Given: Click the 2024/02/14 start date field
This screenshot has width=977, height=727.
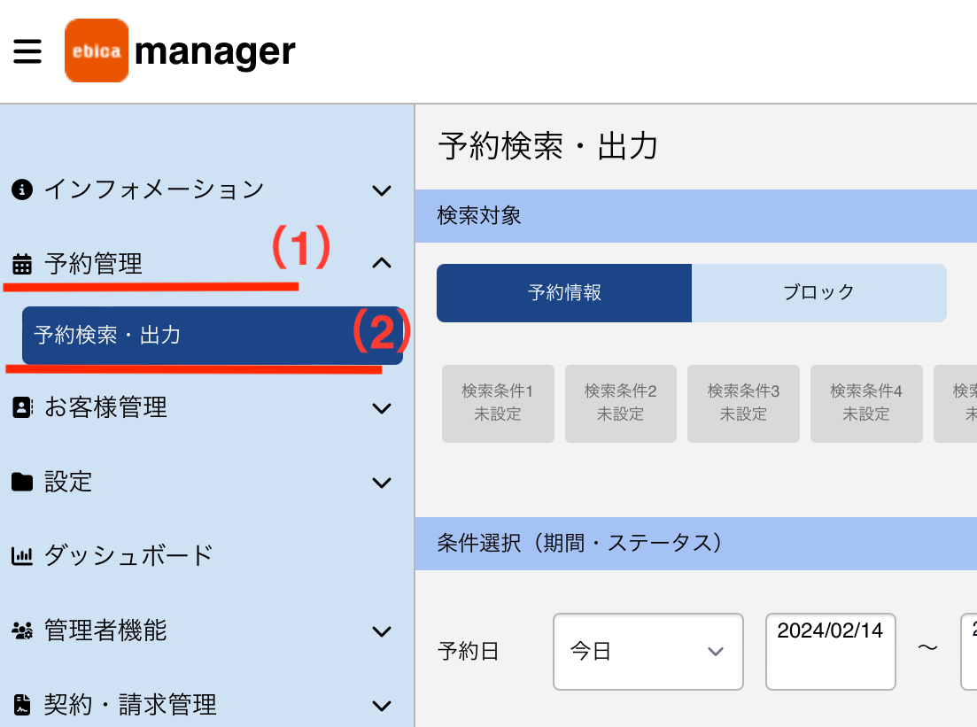Looking at the screenshot, I should (831, 652).
